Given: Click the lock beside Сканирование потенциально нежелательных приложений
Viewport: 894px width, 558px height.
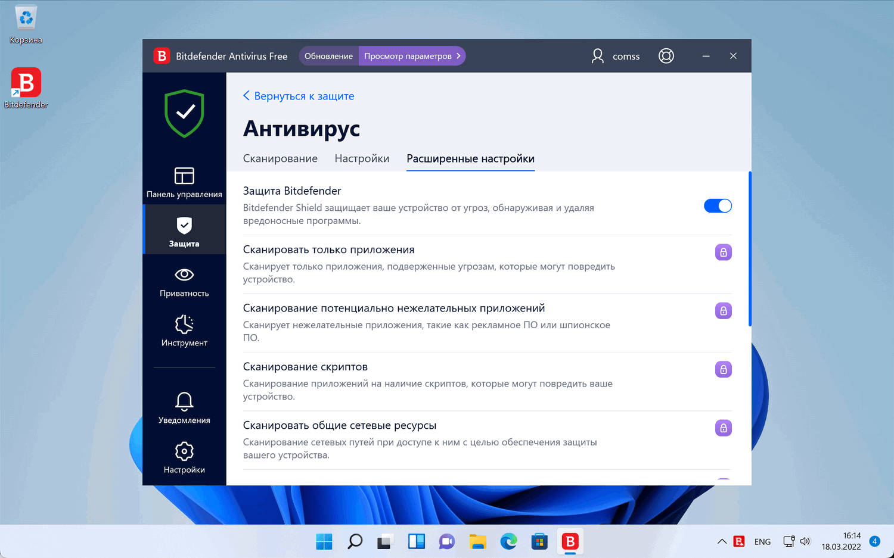Looking at the screenshot, I should pyautogui.click(x=724, y=311).
